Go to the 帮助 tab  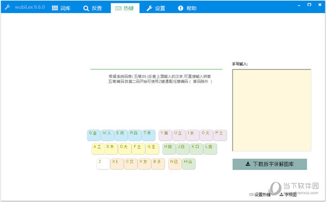tap(187, 8)
